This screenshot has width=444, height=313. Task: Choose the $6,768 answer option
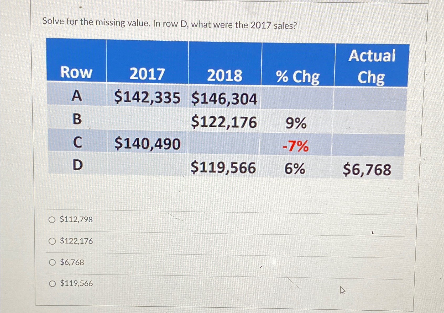[x=53, y=262]
